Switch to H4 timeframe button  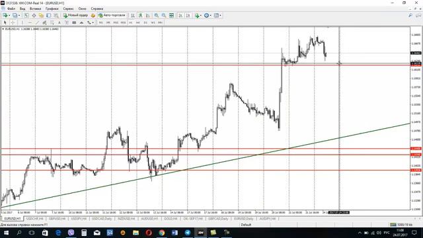138,22
